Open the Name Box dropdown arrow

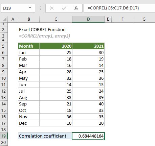30,8
